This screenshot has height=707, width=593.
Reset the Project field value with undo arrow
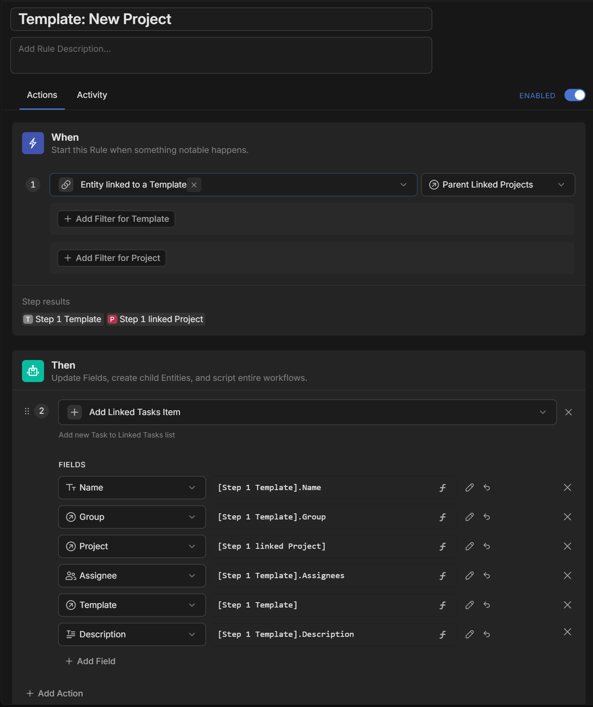(x=487, y=546)
